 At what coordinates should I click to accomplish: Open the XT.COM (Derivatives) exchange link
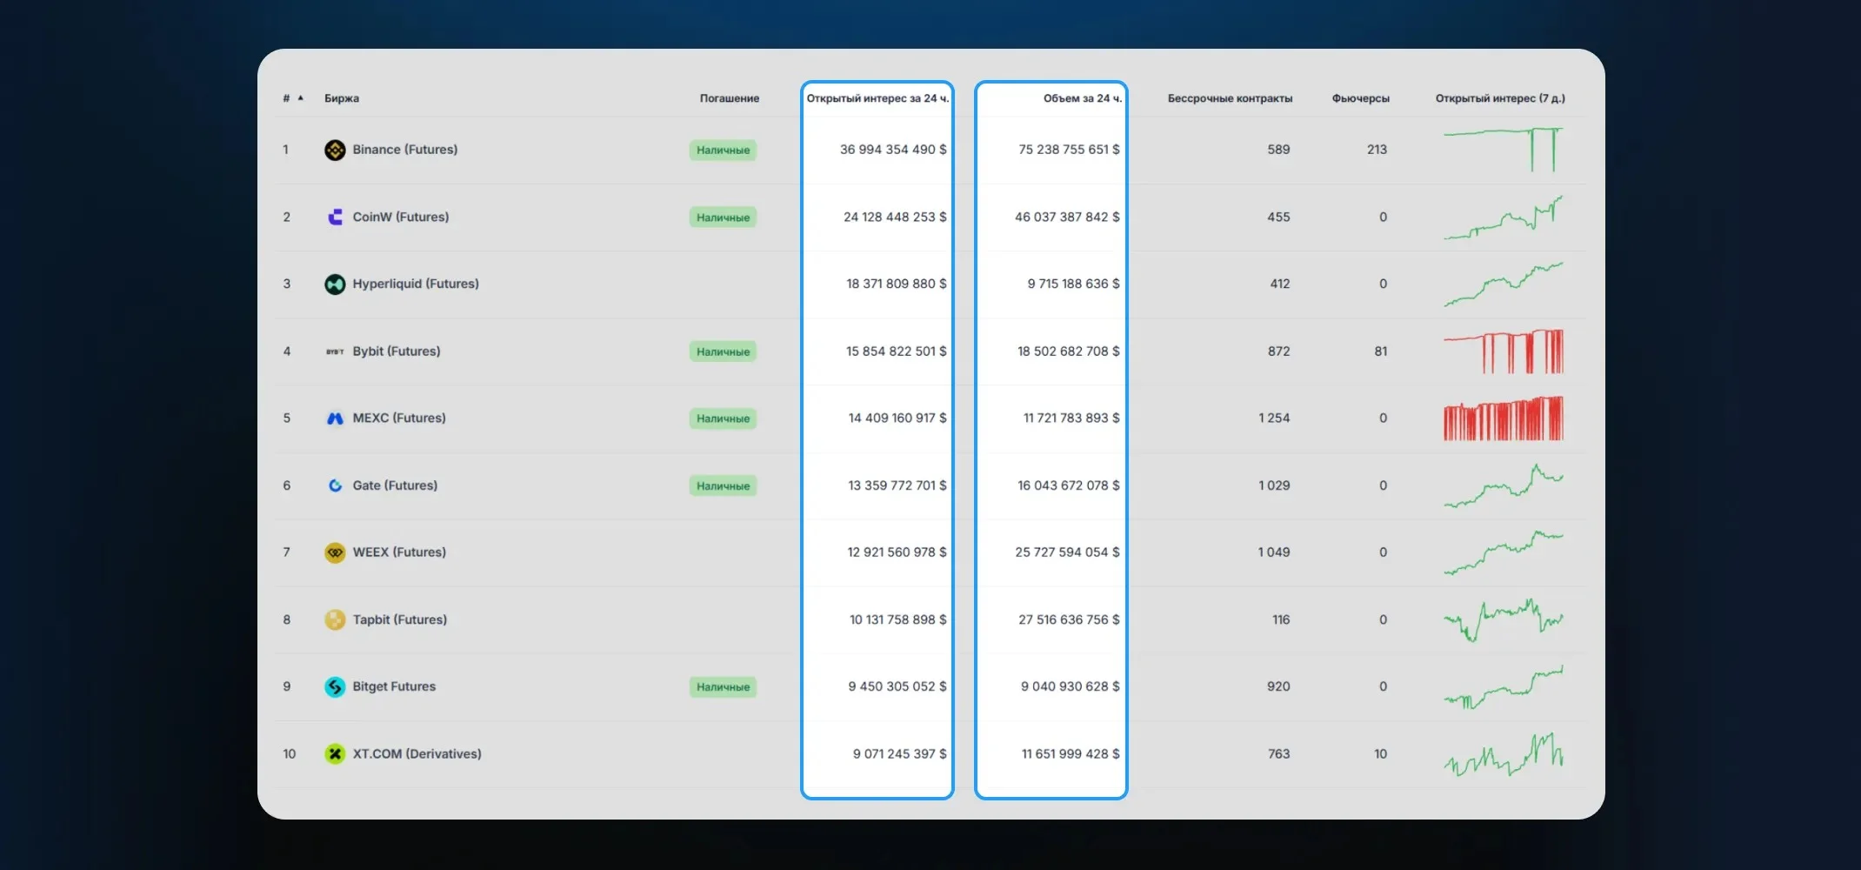coord(417,754)
